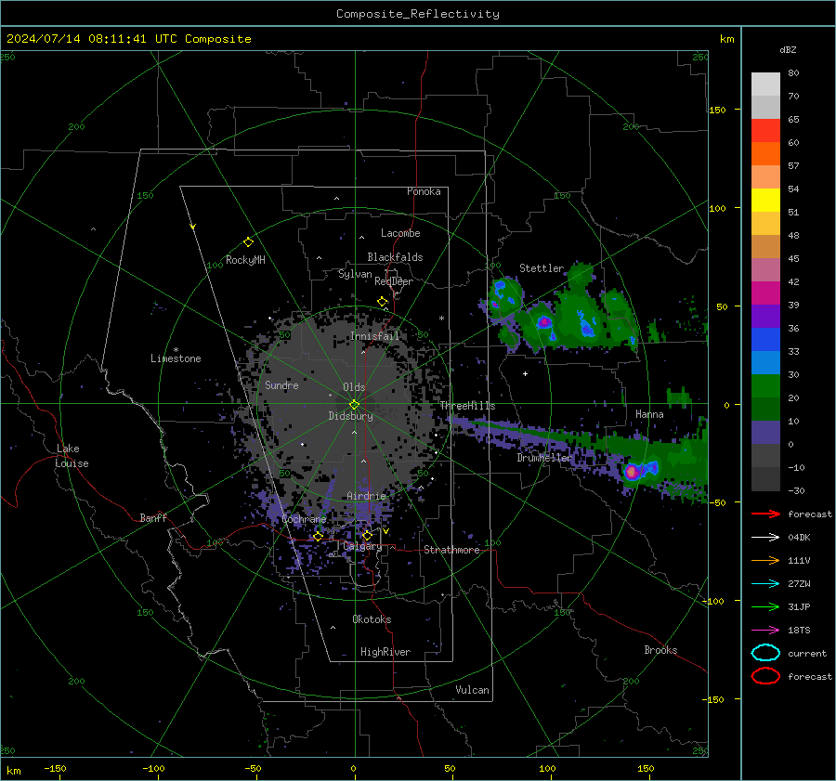This screenshot has height=781, width=836.
Task: Select the HighRiver label
Action: click(385, 652)
